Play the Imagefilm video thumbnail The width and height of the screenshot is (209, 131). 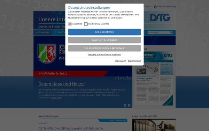(154, 125)
